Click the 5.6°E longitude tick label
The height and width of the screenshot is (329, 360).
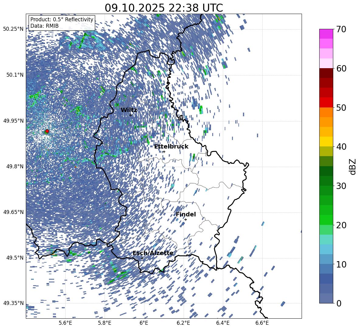(65, 323)
